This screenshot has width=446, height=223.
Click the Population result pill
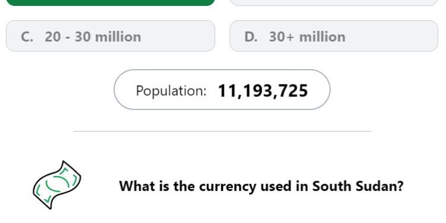(222, 90)
